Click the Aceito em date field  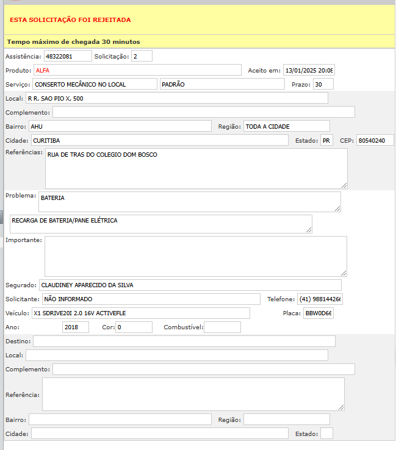pyautogui.click(x=308, y=70)
